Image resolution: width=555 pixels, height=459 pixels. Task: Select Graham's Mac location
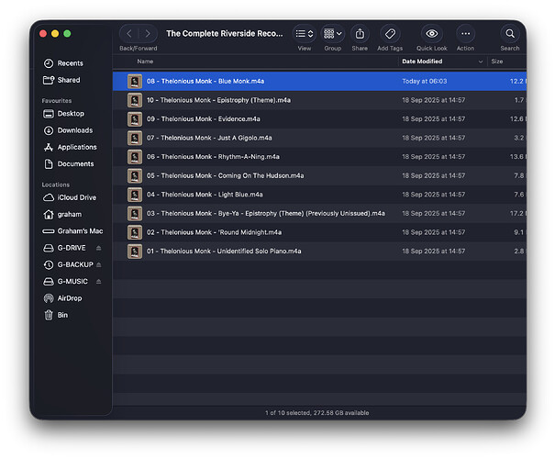tap(72, 231)
